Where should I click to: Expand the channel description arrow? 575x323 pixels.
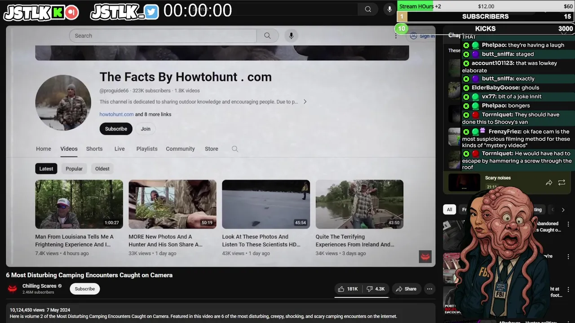point(305,102)
